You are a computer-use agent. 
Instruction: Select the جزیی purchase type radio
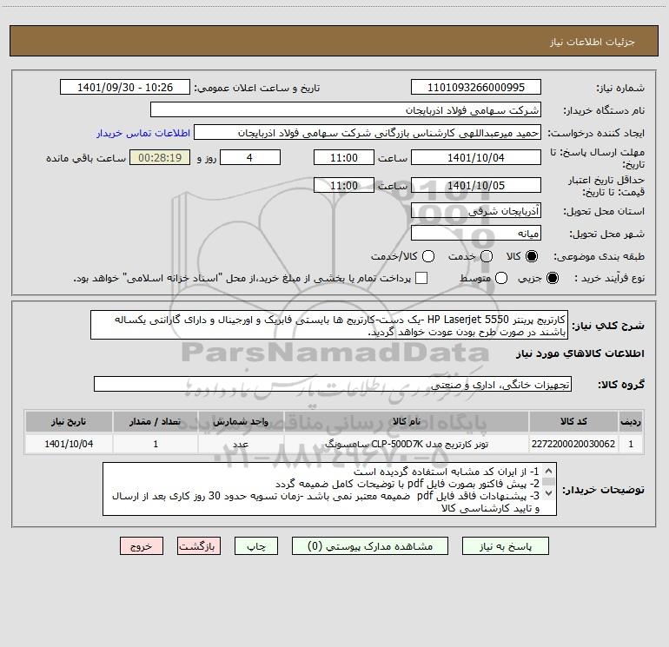(x=552, y=278)
